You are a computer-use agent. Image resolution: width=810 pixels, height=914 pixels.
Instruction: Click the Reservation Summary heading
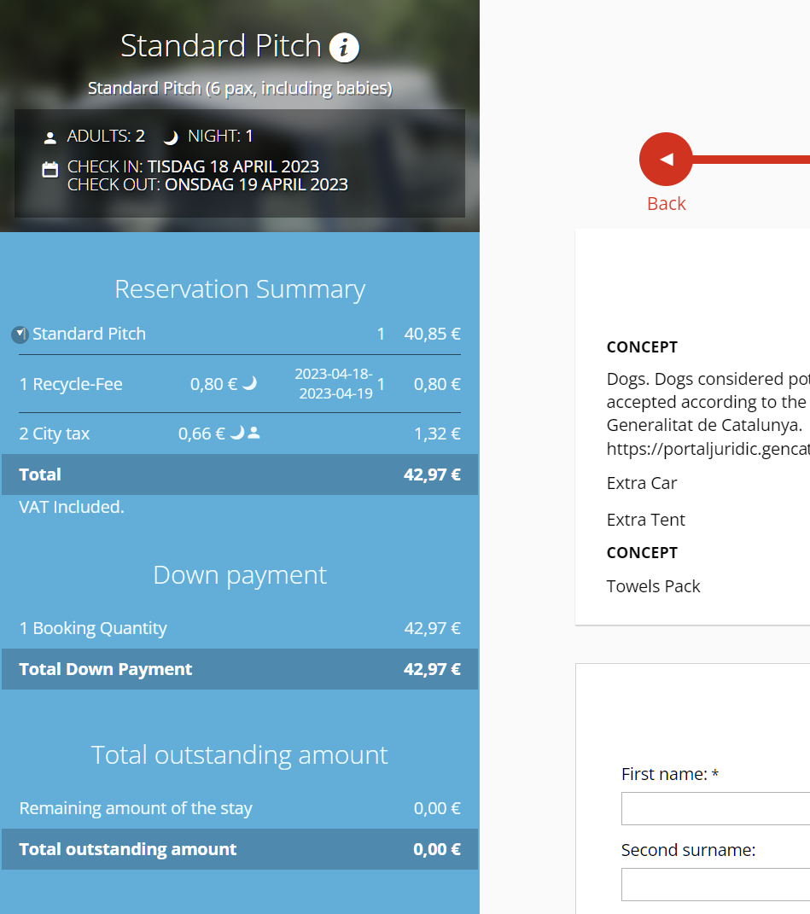coord(240,289)
